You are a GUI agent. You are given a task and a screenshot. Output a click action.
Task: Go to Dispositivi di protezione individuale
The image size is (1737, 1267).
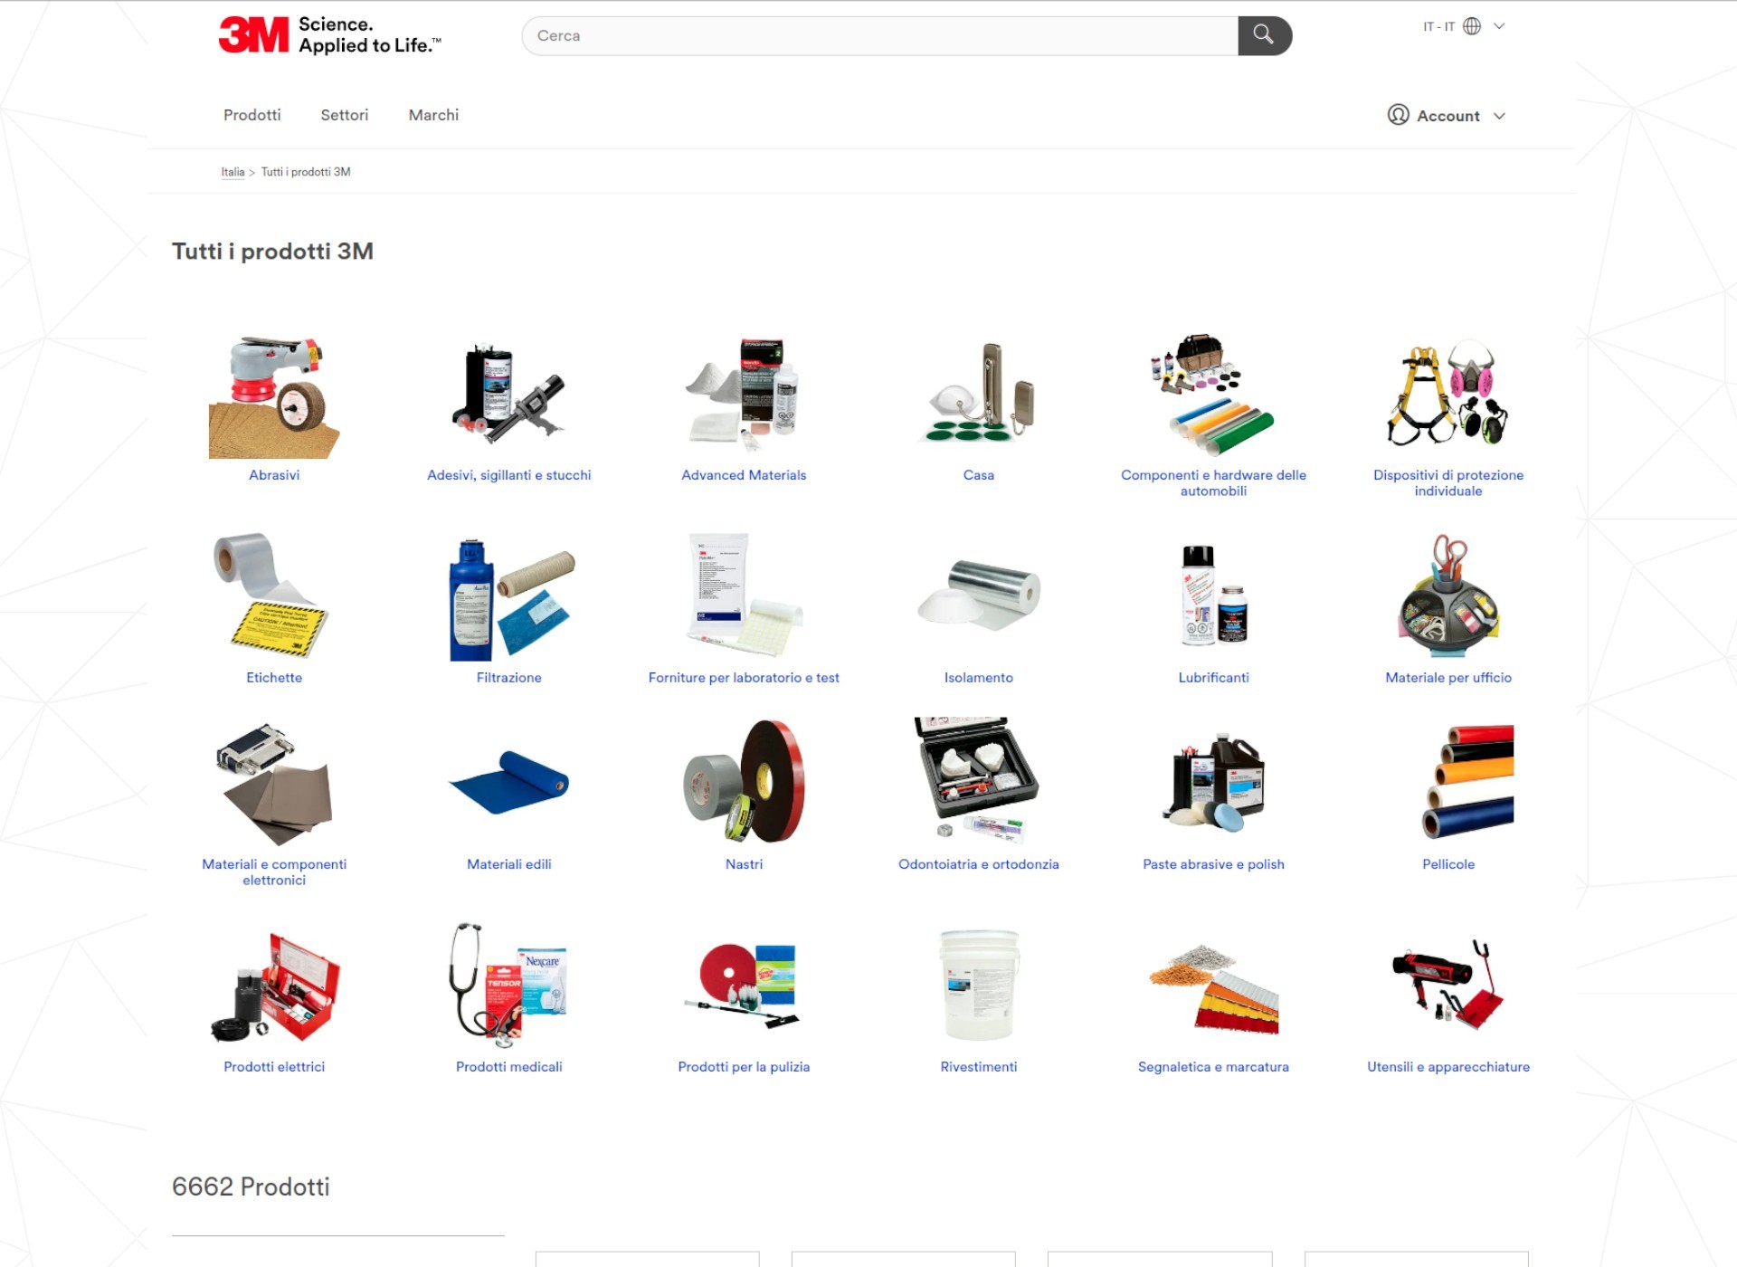pyautogui.click(x=1448, y=483)
